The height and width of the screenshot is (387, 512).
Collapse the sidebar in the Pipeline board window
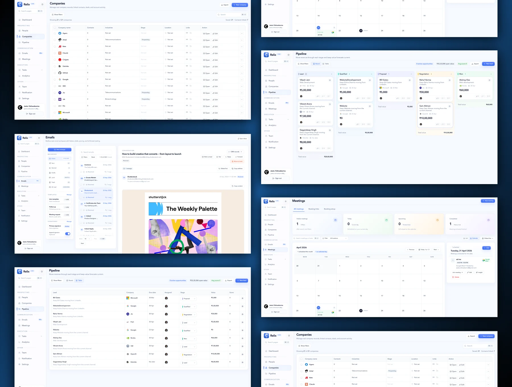tap(288, 55)
